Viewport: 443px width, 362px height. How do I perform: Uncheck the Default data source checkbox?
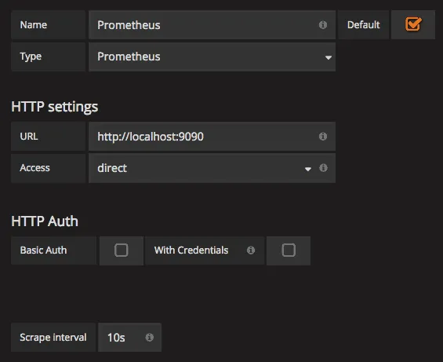tap(413, 24)
